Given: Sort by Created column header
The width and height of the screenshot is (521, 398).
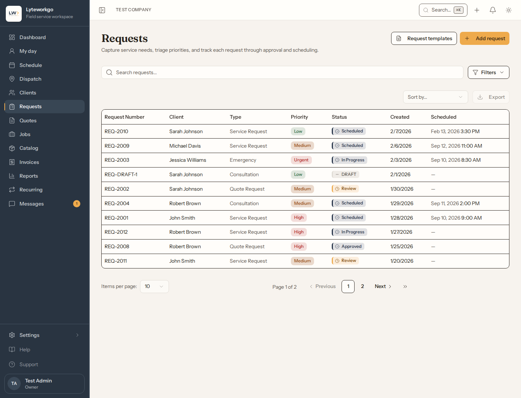Looking at the screenshot, I should click(400, 117).
